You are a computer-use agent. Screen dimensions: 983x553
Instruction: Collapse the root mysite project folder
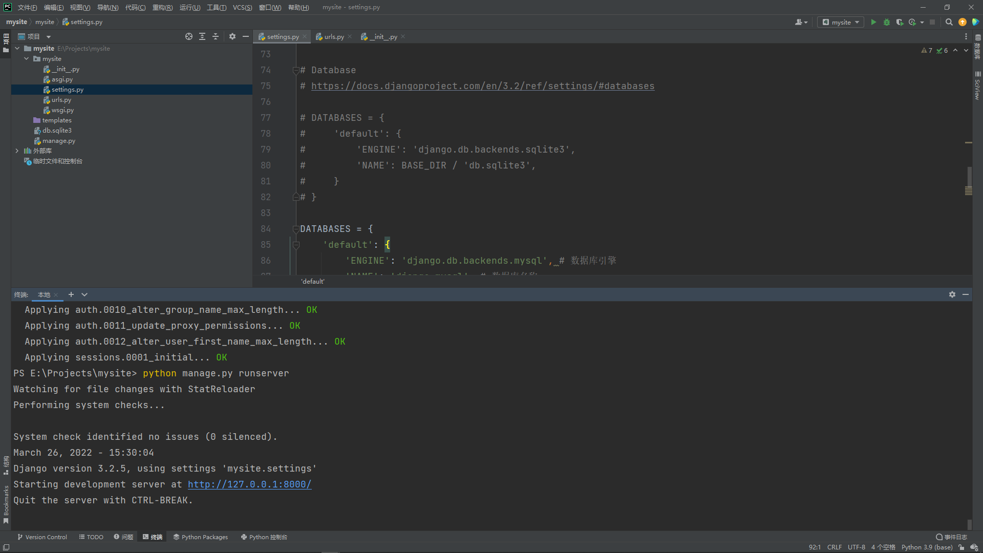[x=17, y=49]
